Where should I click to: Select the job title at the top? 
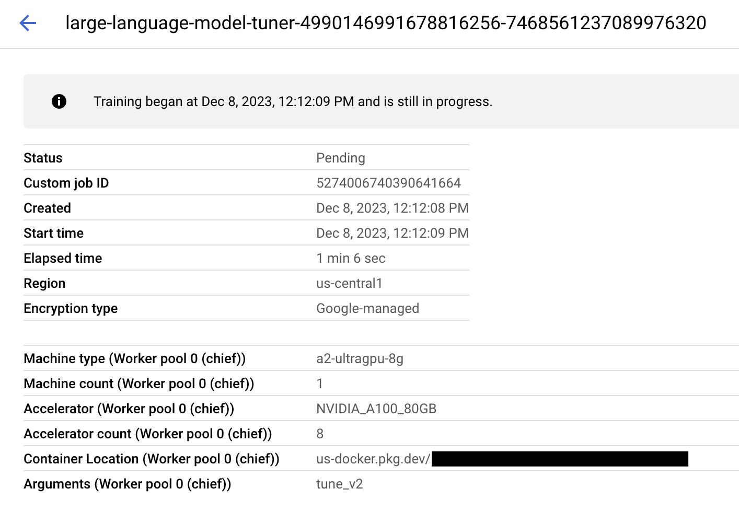[x=385, y=24]
